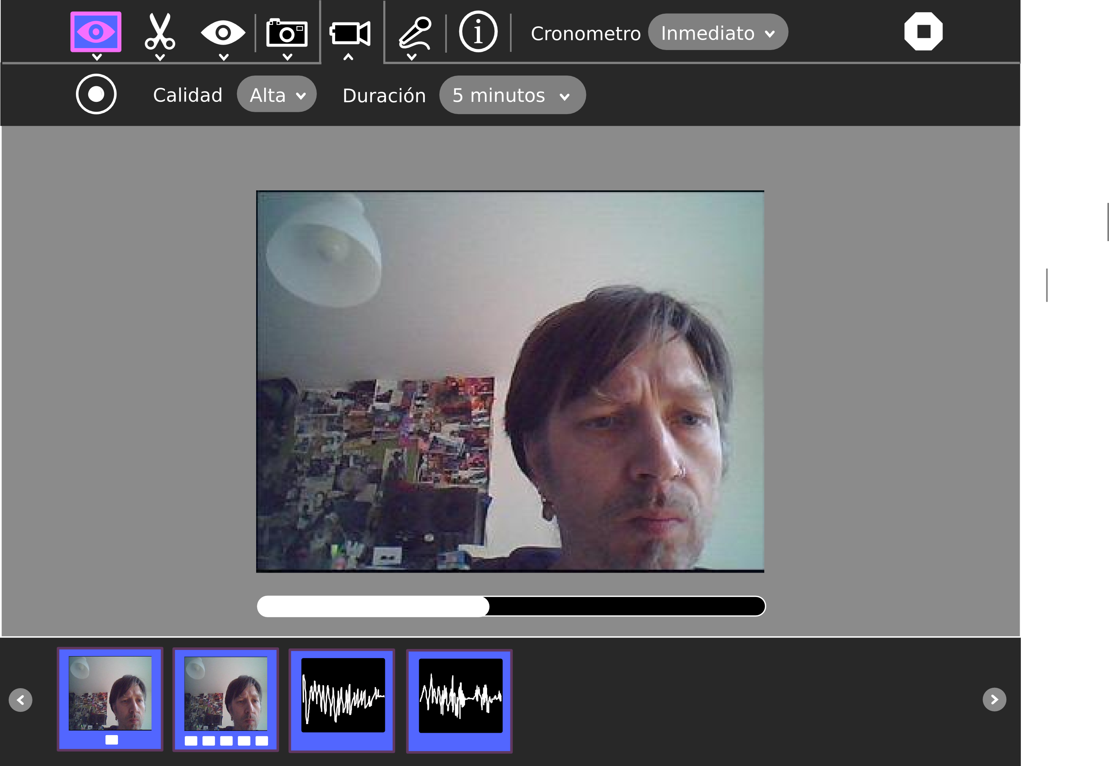Click the Record activity icon

95,32
